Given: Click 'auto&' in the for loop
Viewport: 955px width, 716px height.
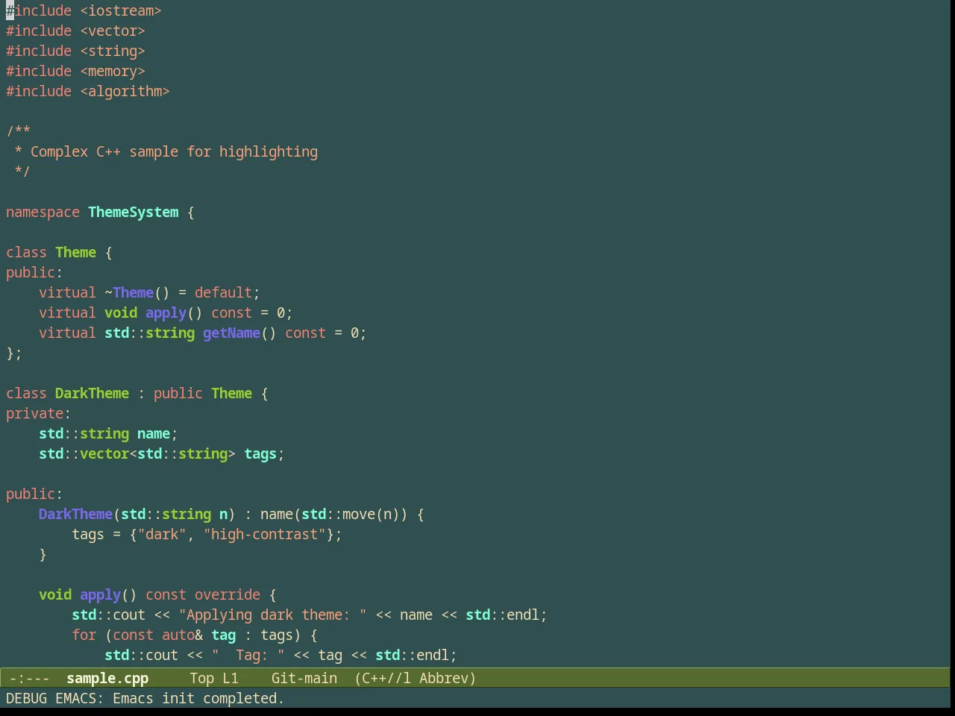Looking at the screenshot, I should point(182,635).
